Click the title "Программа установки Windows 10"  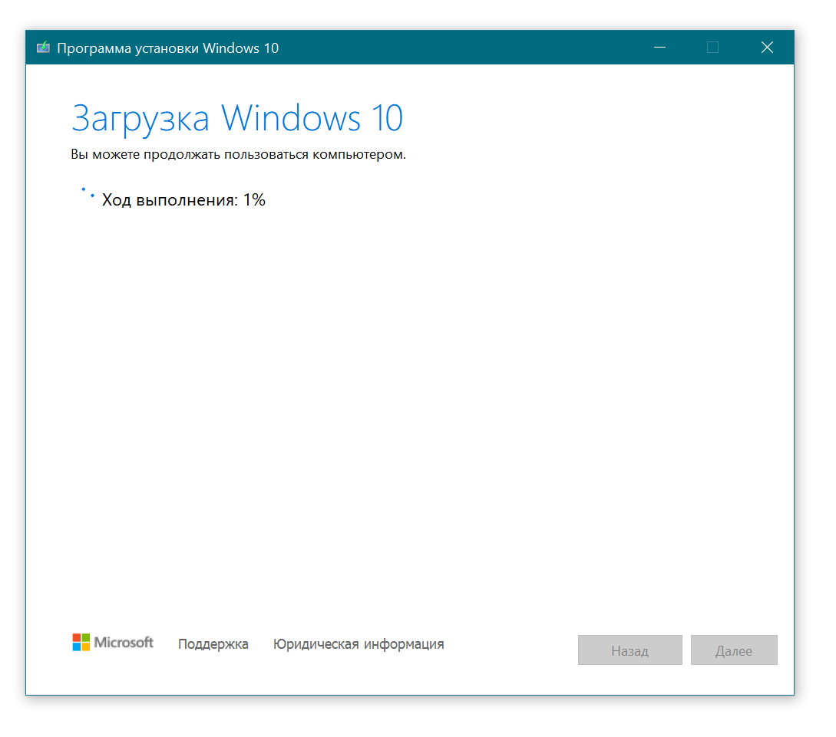click(x=168, y=48)
